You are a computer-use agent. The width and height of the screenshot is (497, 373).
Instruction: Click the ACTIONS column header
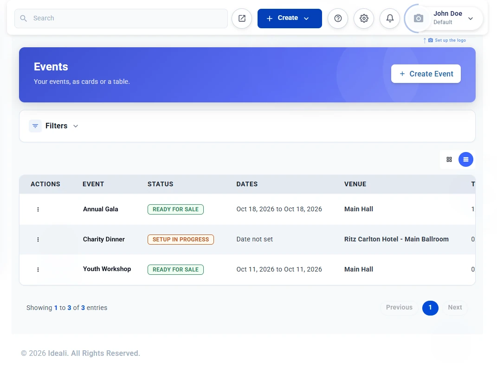45,184
